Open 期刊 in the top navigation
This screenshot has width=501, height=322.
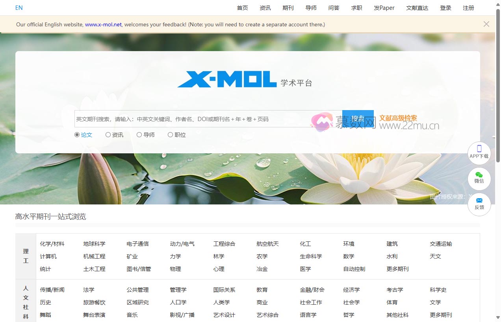pyautogui.click(x=288, y=7)
